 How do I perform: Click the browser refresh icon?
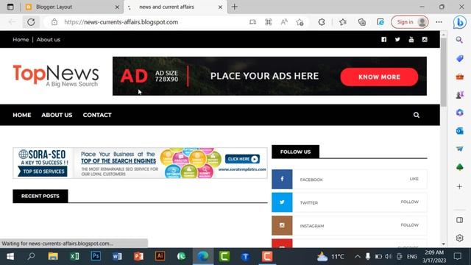pos(31,22)
